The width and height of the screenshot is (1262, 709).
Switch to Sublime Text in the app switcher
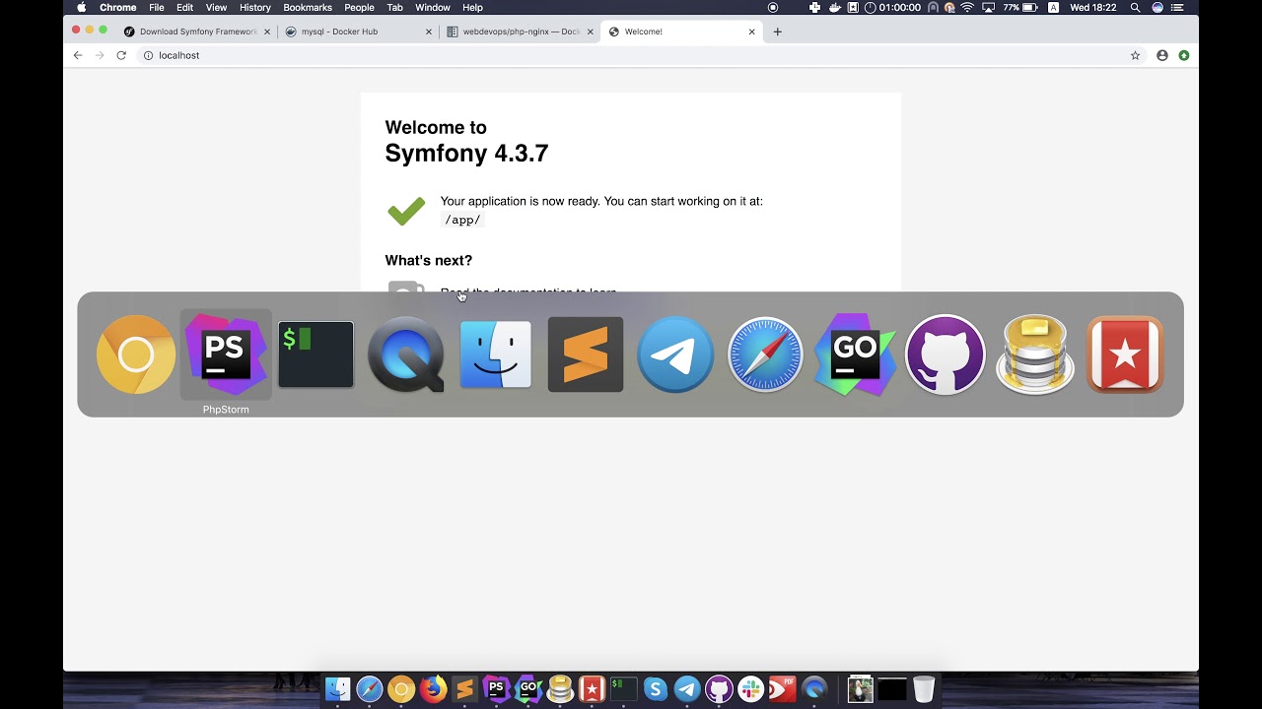pos(586,354)
